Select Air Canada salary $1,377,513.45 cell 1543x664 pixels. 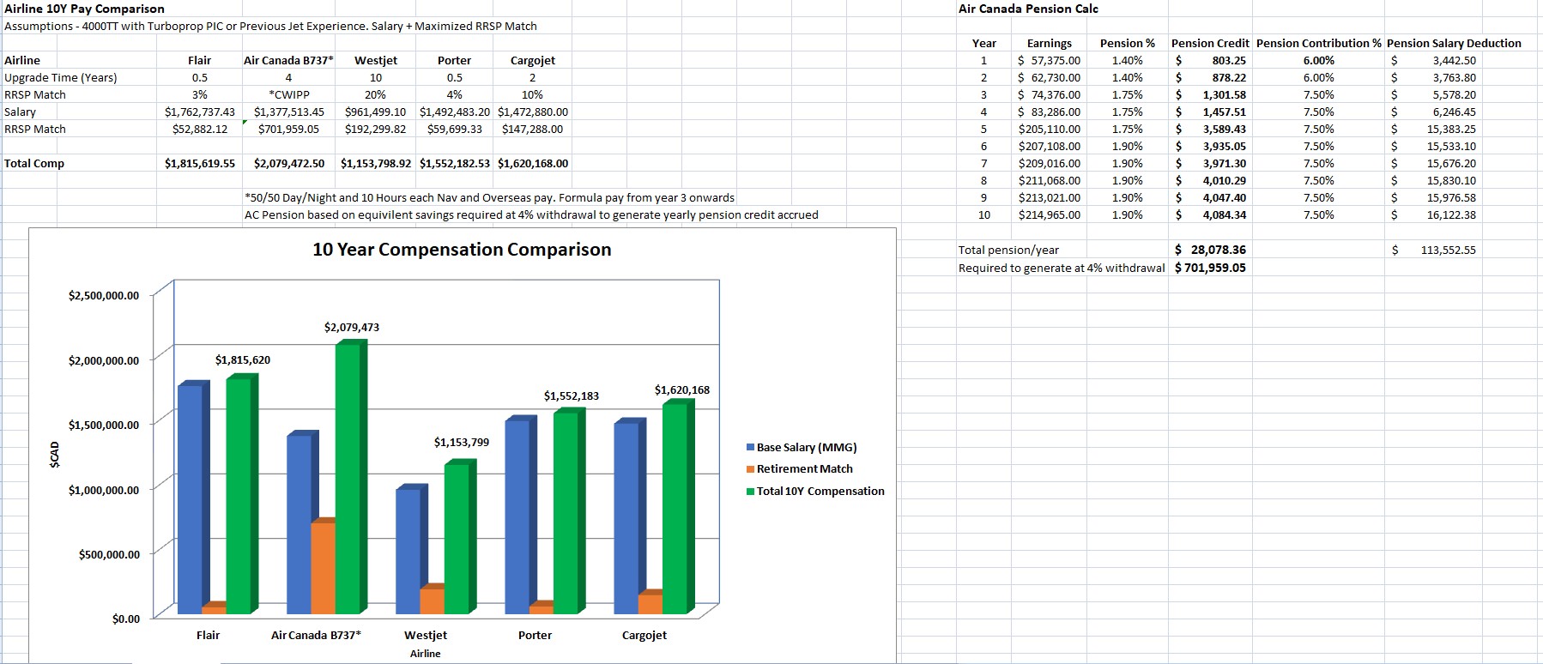[x=288, y=112]
